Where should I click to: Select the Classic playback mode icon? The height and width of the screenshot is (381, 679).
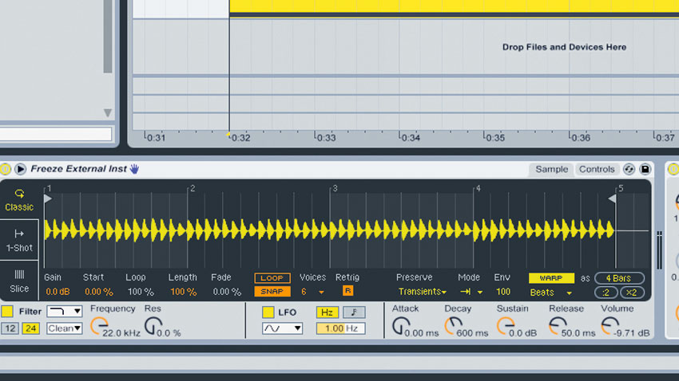(x=19, y=194)
